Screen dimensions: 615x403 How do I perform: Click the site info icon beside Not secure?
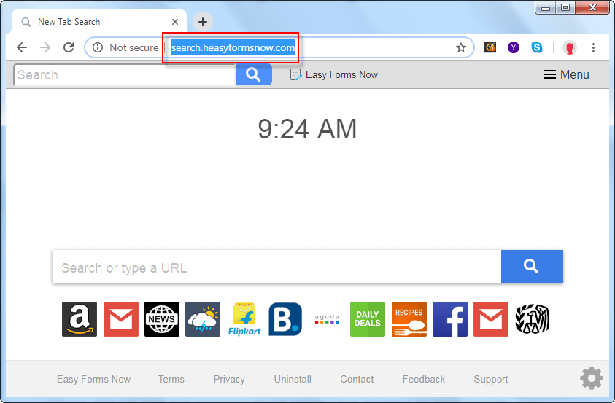(x=98, y=47)
